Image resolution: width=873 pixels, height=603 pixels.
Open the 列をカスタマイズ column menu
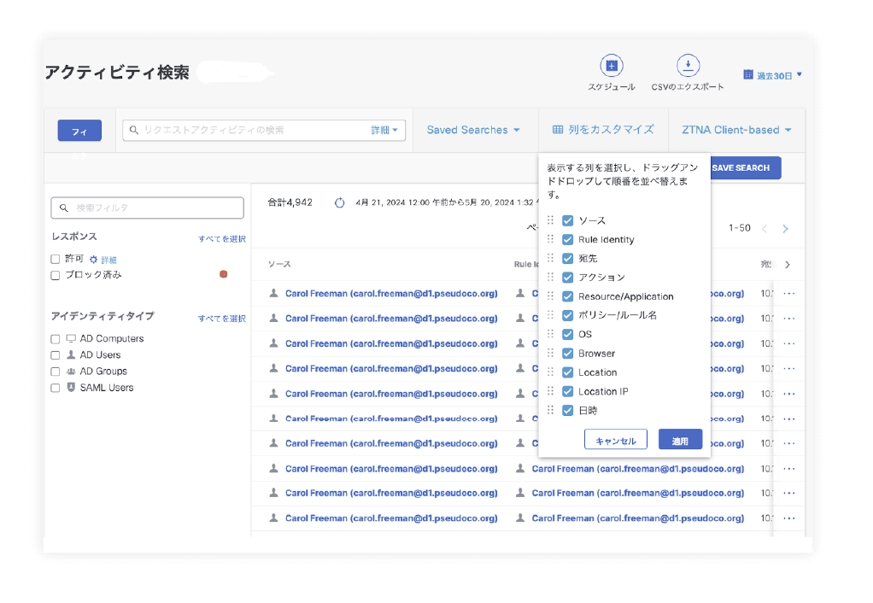coord(603,130)
